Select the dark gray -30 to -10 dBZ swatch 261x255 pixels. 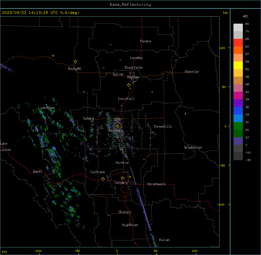click(x=238, y=156)
